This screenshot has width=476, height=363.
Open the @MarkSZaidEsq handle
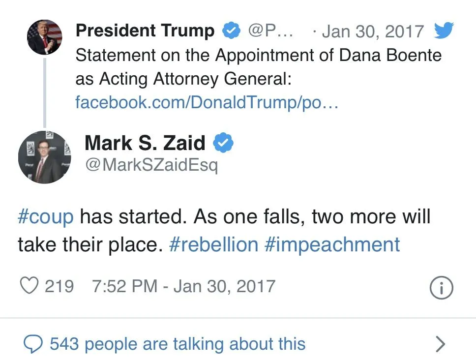[151, 165]
